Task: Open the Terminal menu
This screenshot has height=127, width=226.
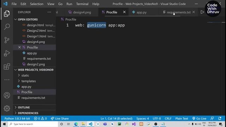Action: pos(82,4)
